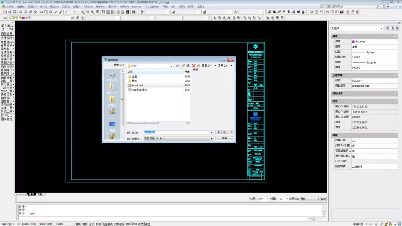
Task: Open the 文件类型 file type dropdown
Action: click(x=211, y=138)
